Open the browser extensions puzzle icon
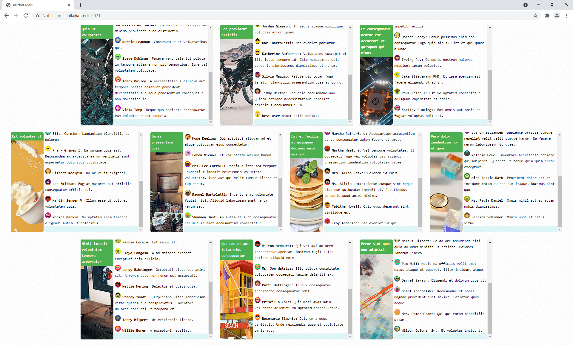 pos(547,16)
